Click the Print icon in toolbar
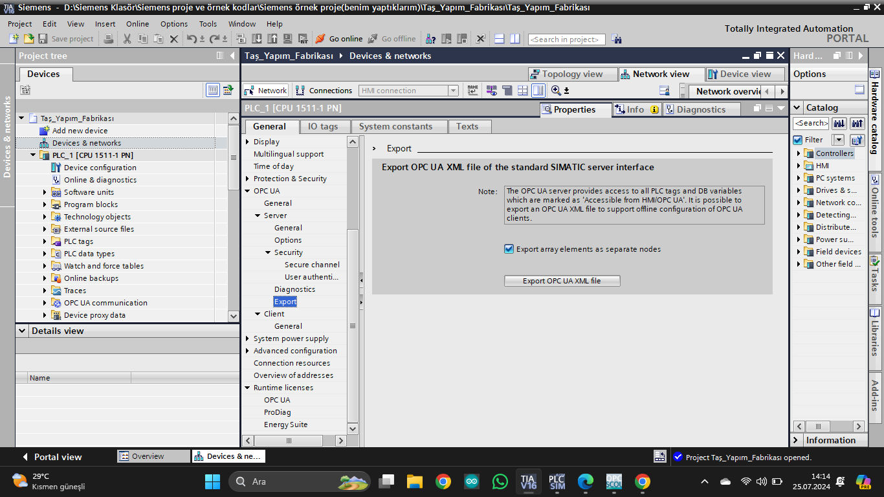 (x=109, y=39)
